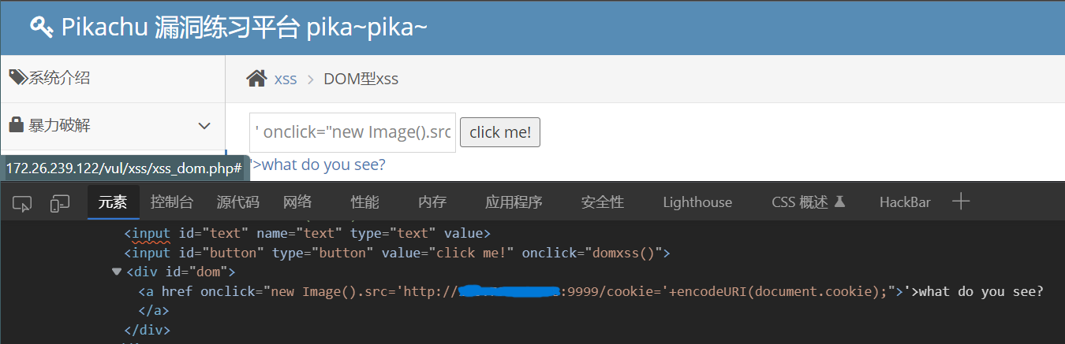This screenshot has height=344, width=1065.
Task: Click the lock icon beside 暴力破解
Action: coord(16,125)
